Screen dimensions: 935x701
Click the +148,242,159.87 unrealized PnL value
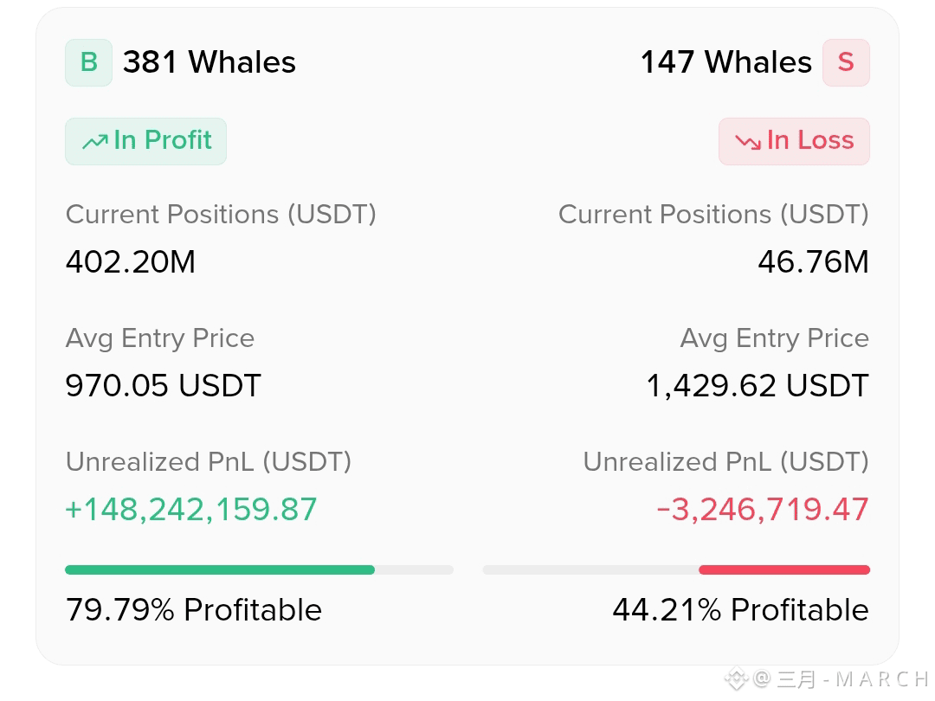pyautogui.click(x=190, y=510)
